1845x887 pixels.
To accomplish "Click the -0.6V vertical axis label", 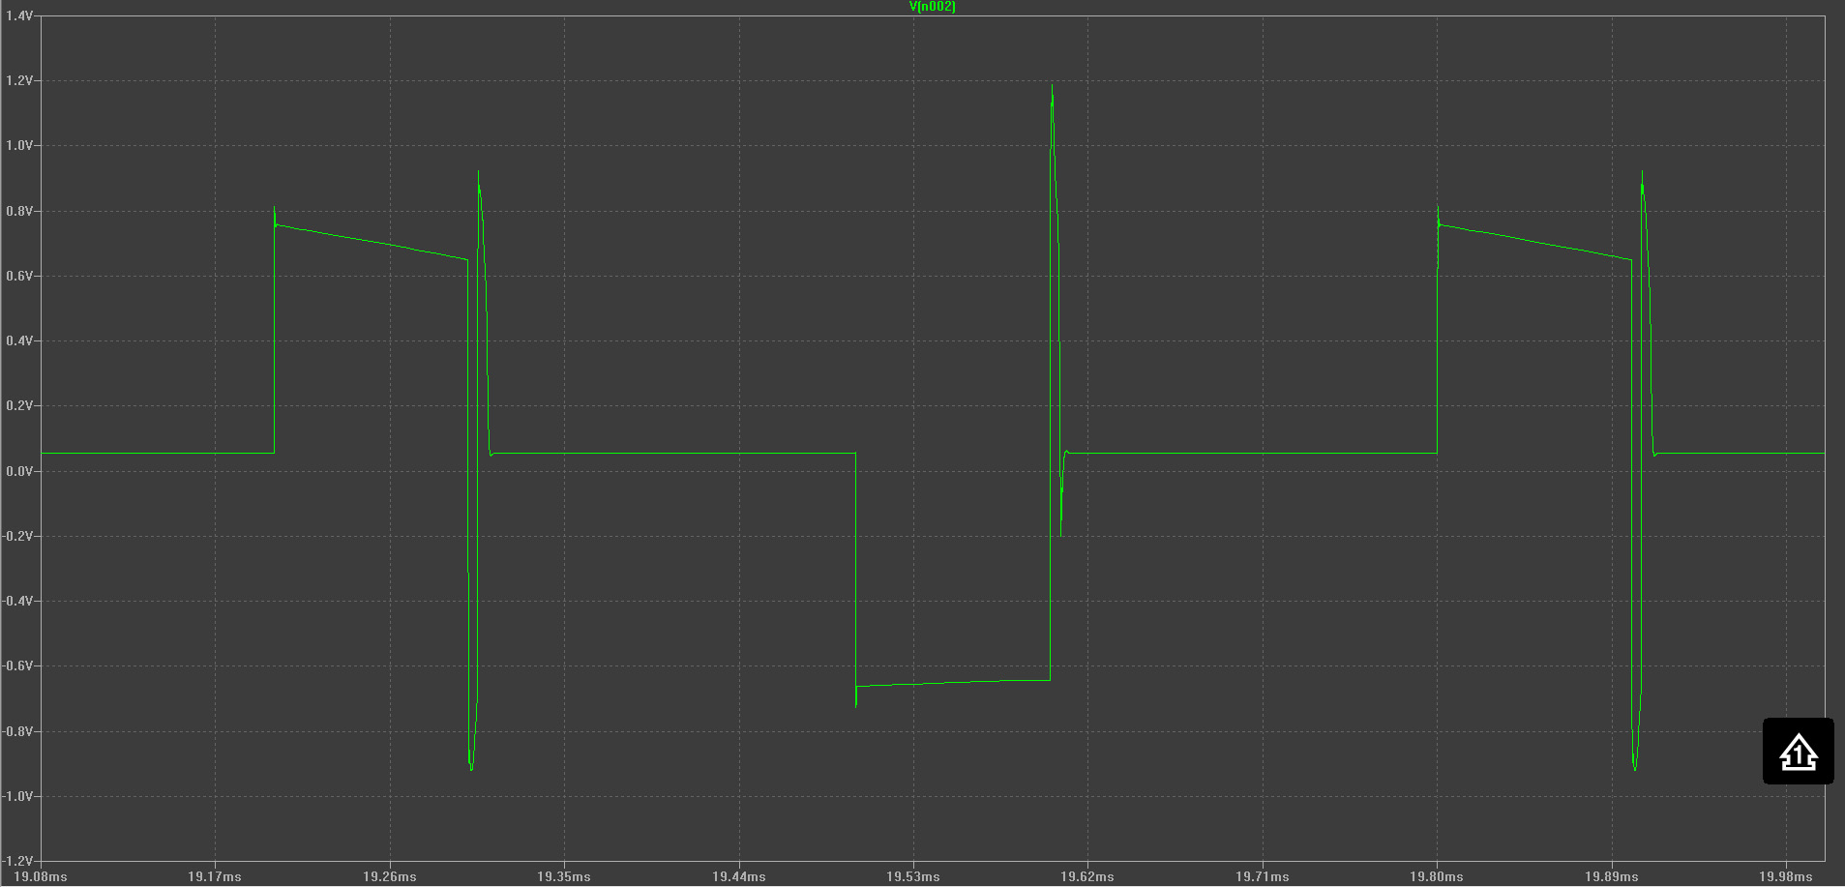I will point(17,665).
